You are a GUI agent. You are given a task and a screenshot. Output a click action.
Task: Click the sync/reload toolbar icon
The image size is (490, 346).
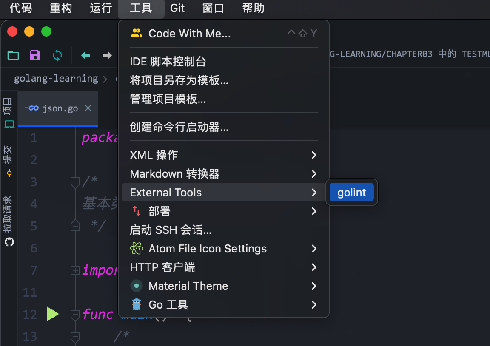click(x=57, y=55)
